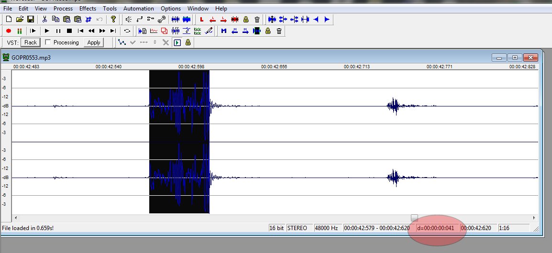Open the Options menu

pyautogui.click(x=171, y=9)
